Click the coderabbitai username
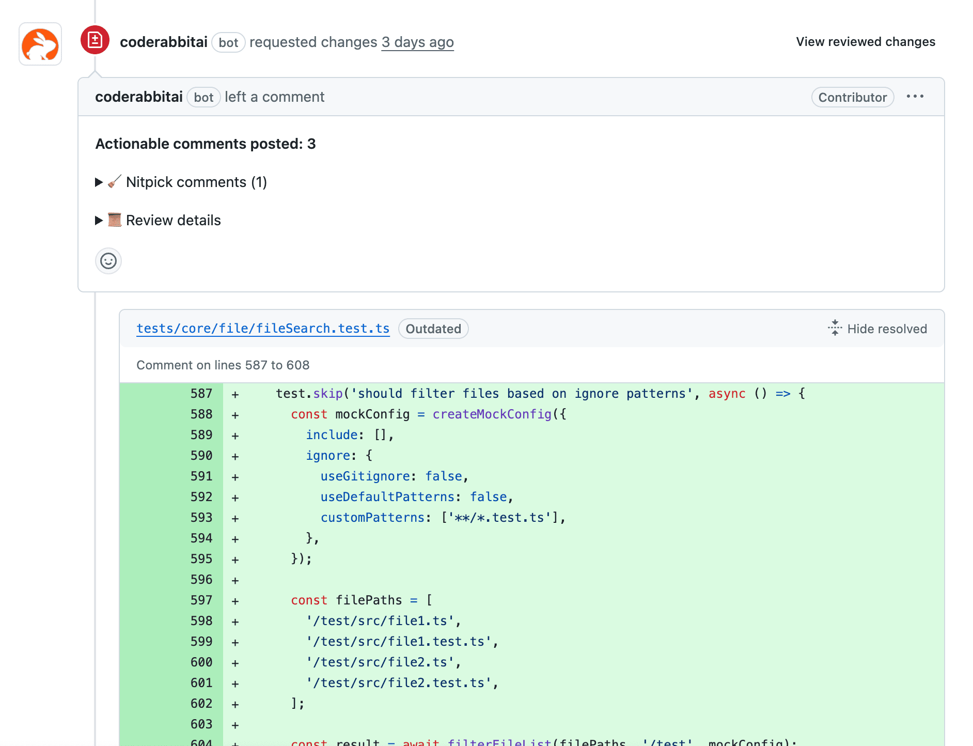The height and width of the screenshot is (746, 973). pos(163,42)
